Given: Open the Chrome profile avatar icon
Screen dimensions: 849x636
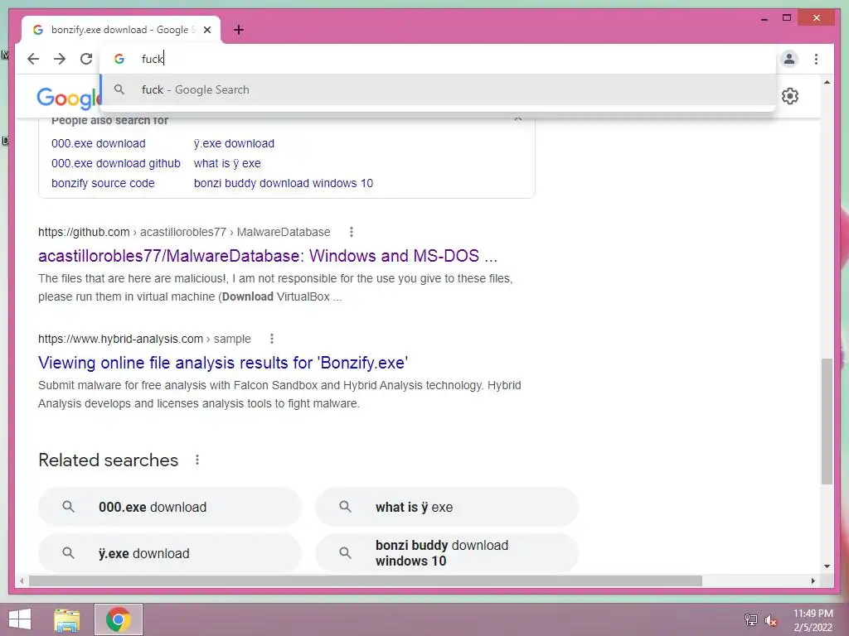Looking at the screenshot, I should click(789, 59).
